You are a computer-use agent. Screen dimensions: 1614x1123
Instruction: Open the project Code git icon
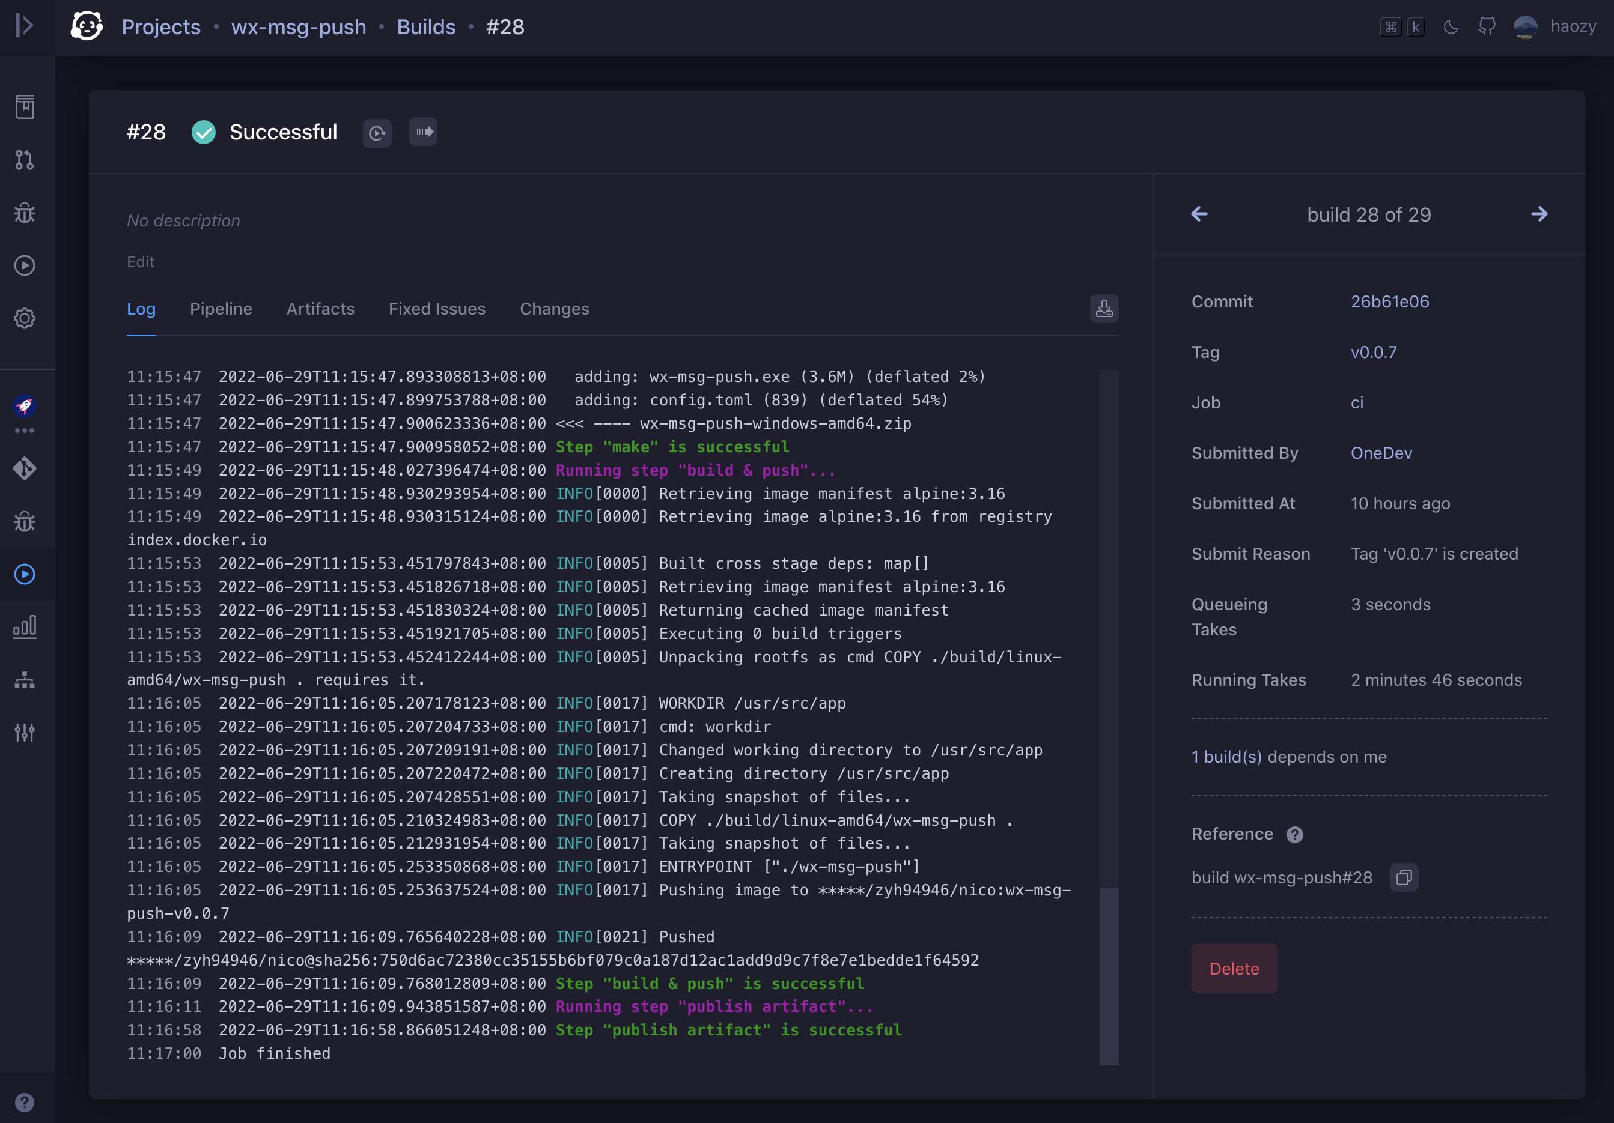[x=25, y=469]
